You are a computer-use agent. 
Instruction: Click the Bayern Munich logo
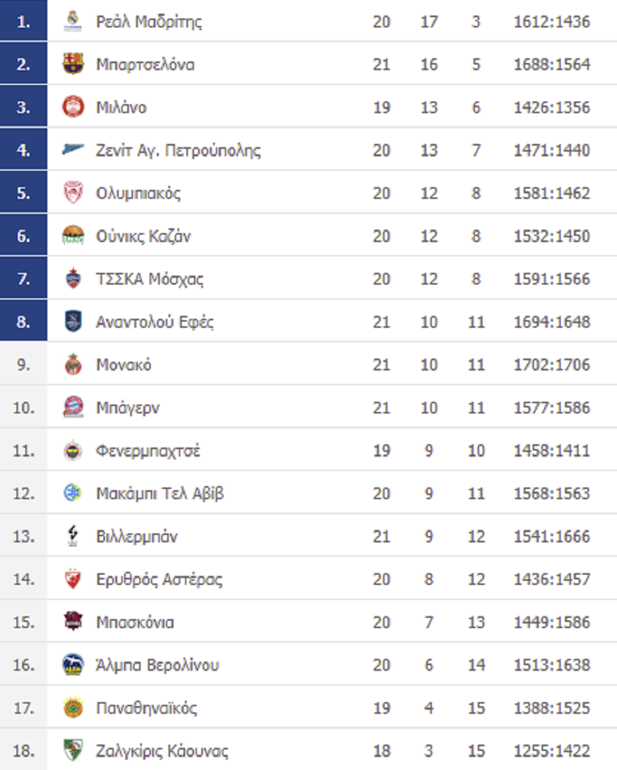point(73,407)
